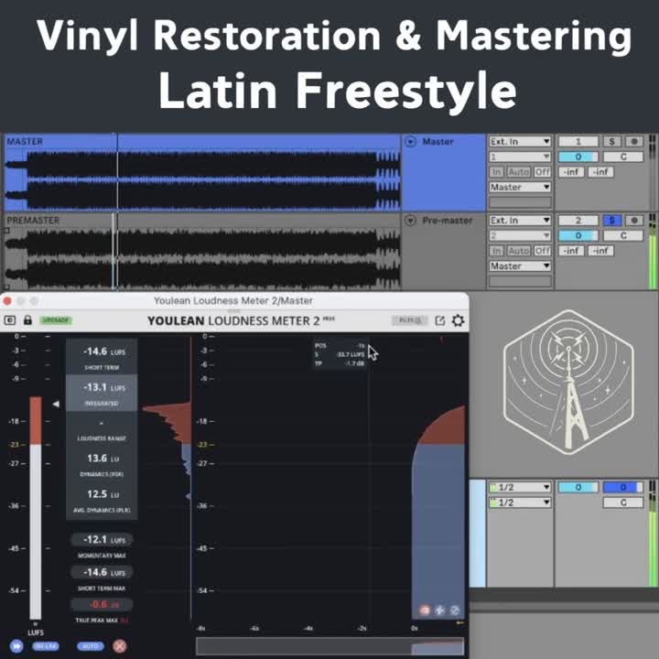Image resolution: width=659 pixels, height=659 pixels.
Task: Click second -inf send field on Pre-master track
Action: (600, 251)
